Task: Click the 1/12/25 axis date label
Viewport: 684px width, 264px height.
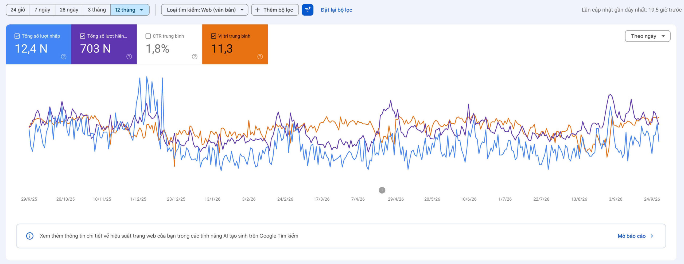Action: (x=138, y=199)
